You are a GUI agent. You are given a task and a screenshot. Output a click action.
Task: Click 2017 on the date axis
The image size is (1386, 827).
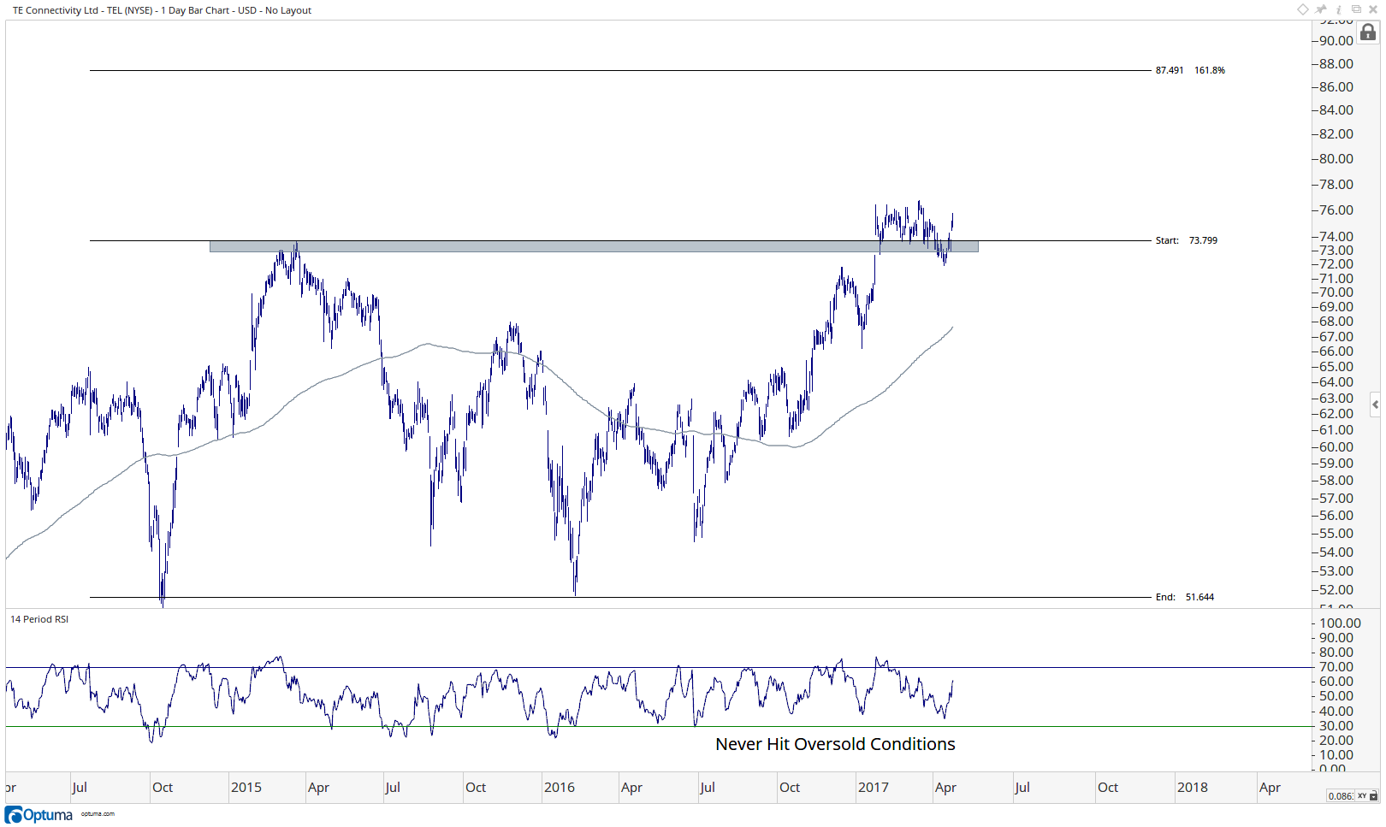point(874,788)
